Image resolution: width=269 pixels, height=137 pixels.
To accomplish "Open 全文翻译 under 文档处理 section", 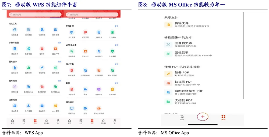I will [72, 32].
